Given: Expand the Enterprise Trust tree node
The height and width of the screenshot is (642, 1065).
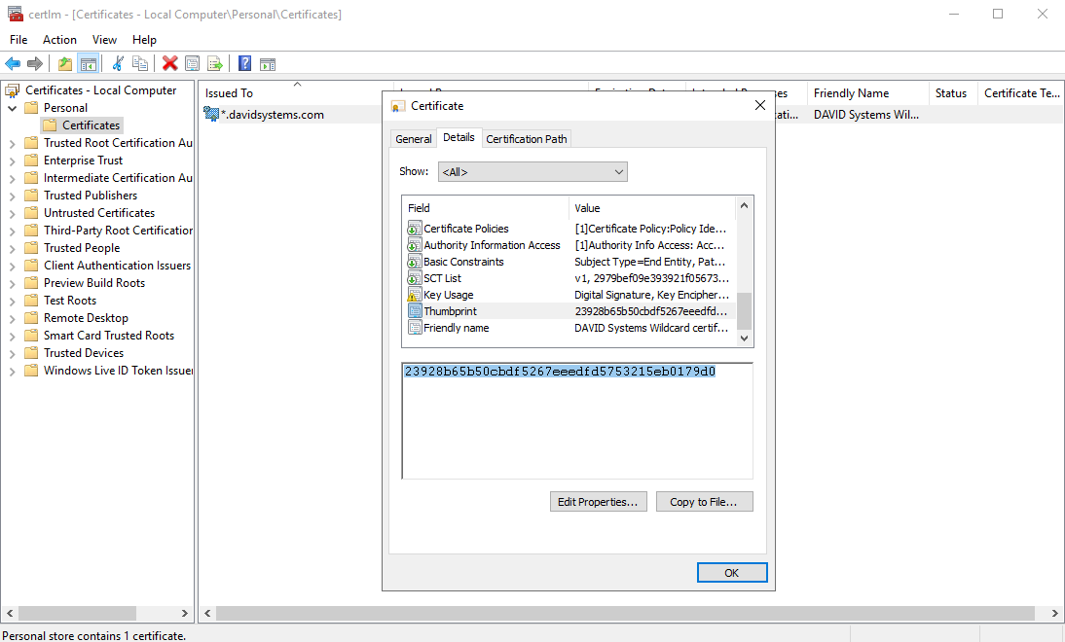Looking at the screenshot, I should click(x=13, y=160).
